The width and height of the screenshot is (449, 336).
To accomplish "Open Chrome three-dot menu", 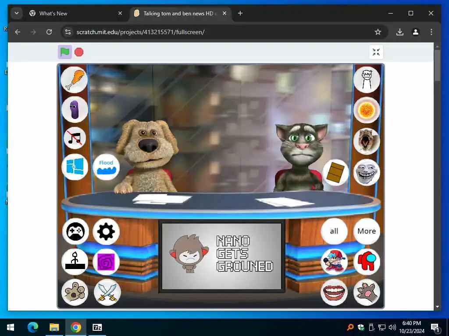I will (x=431, y=32).
